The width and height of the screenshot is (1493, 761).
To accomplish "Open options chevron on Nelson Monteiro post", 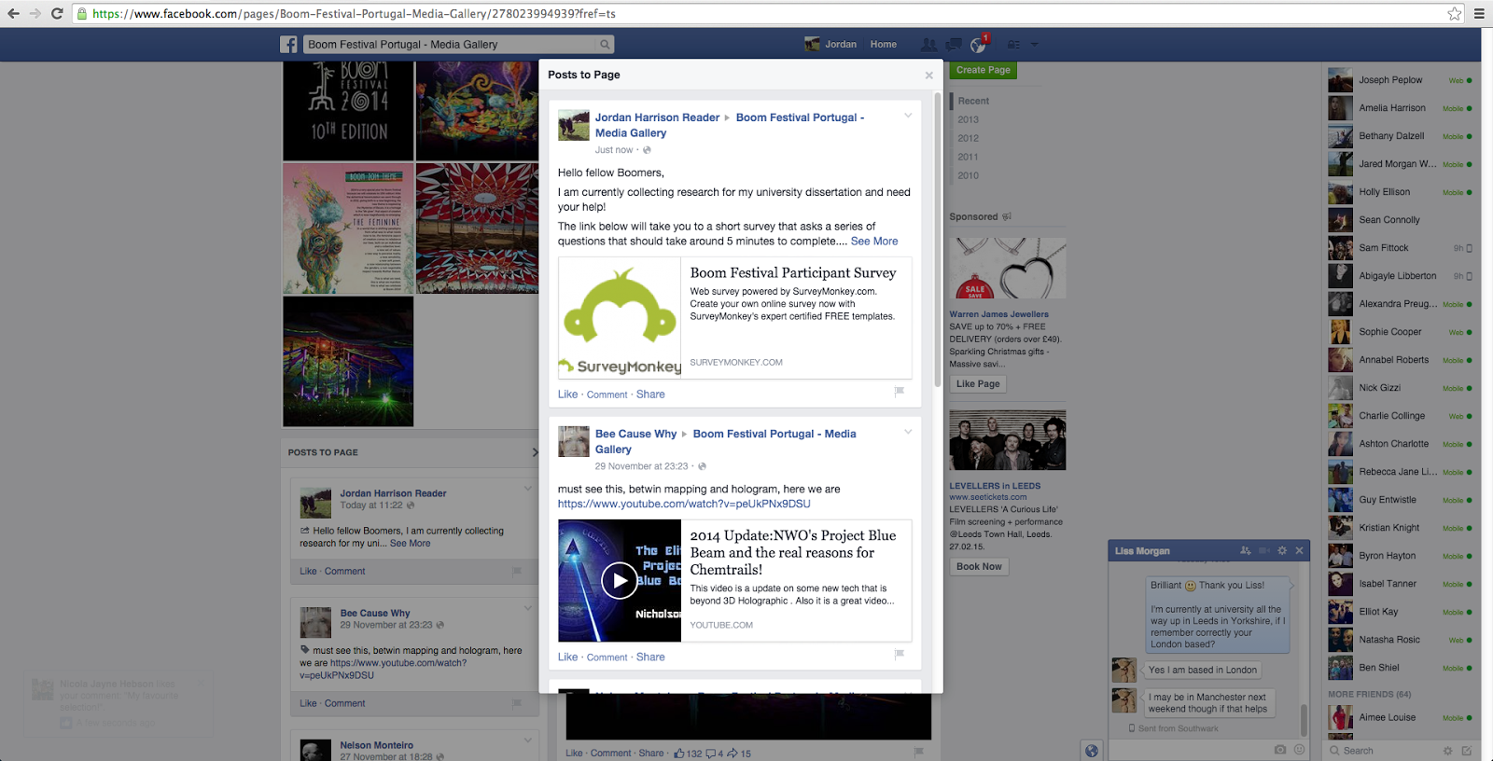I will (x=528, y=740).
